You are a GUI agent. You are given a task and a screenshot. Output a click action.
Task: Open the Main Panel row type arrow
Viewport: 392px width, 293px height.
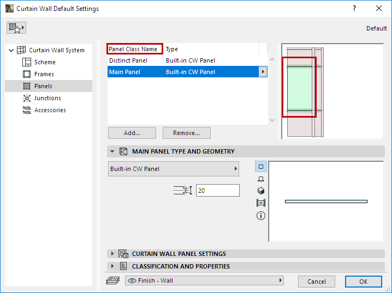(263, 72)
